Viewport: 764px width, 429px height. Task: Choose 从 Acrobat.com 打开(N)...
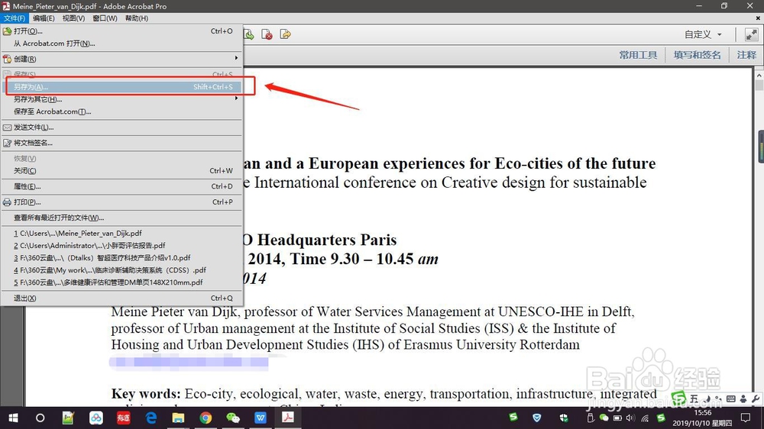pos(121,44)
